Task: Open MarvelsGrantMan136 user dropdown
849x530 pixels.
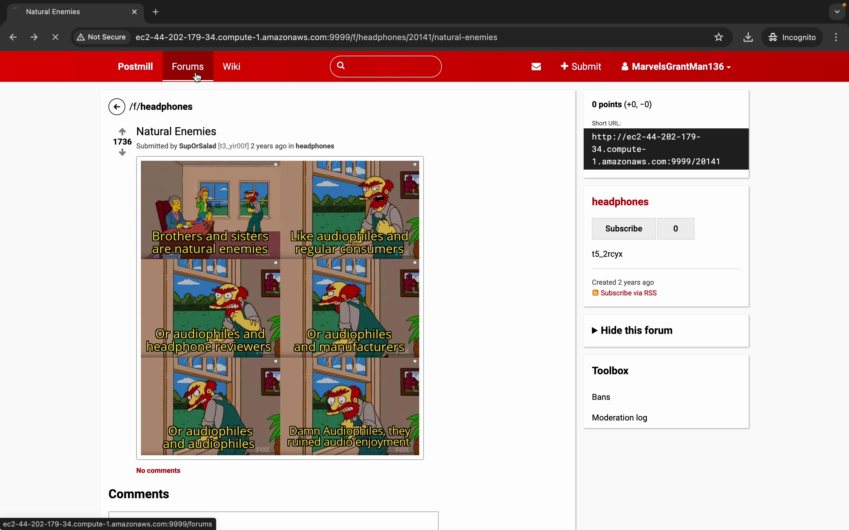Action: click(x=676, y=67)
